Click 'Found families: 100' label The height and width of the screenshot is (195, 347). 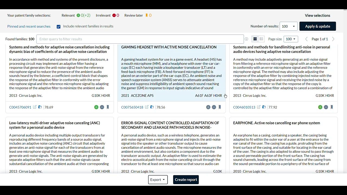coord(20,39)
